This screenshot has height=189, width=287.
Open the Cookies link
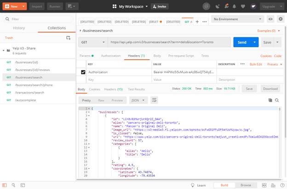pyautogui.click(x=266, y=56)
